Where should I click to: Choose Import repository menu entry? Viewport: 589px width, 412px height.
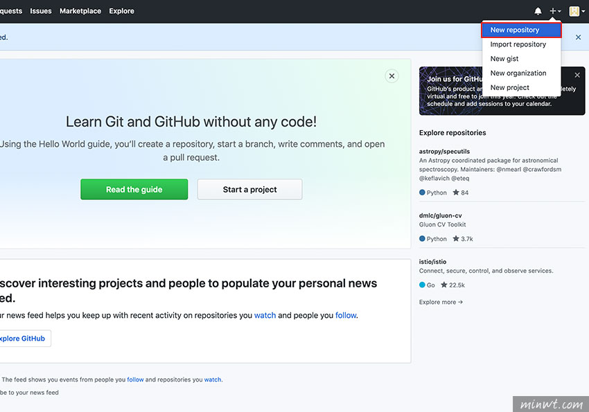pos(521,44)
